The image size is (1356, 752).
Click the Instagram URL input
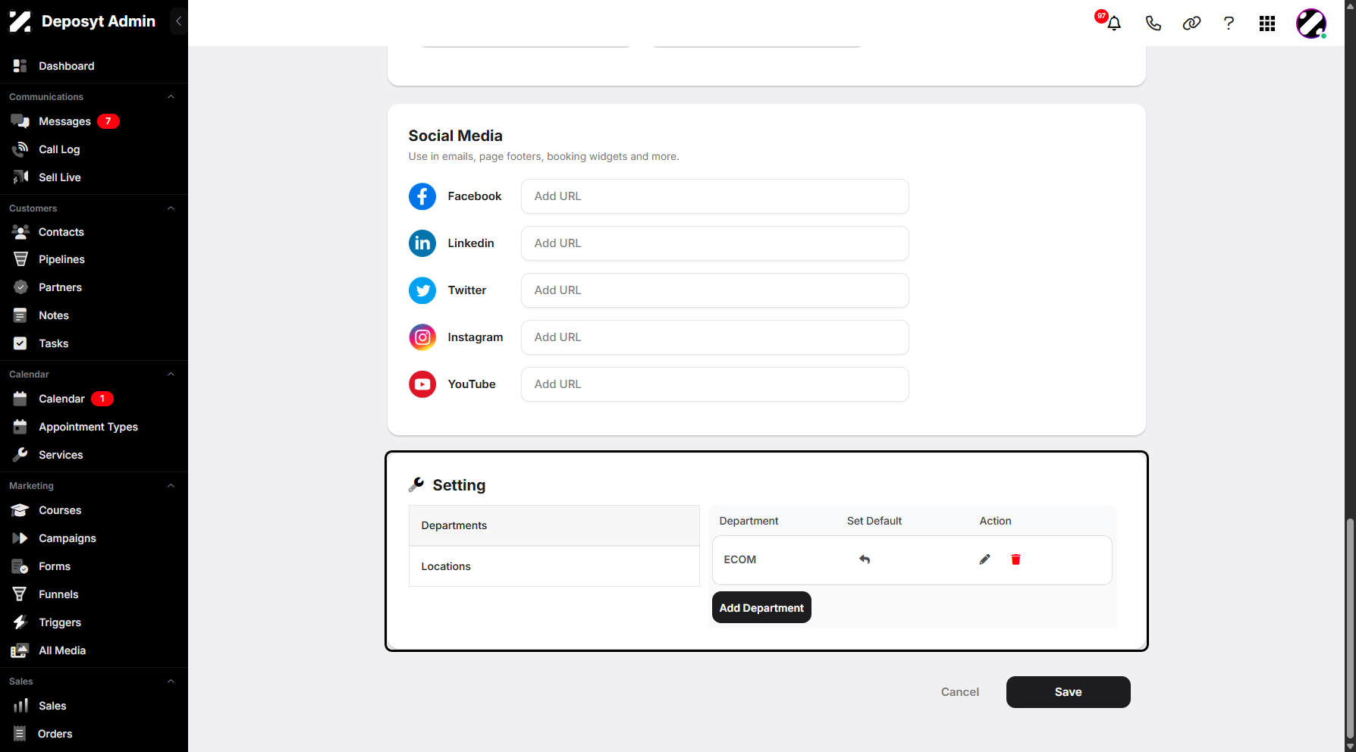point(714,337)
